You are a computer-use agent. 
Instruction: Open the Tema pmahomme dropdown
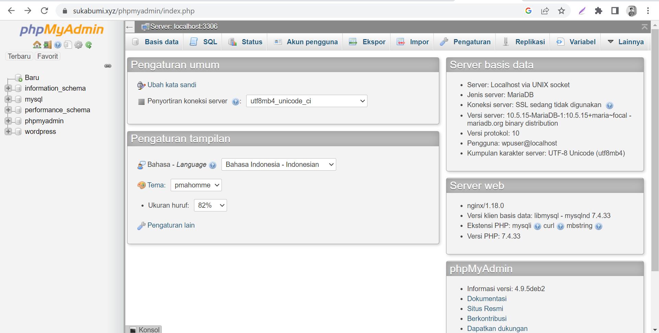196,185
